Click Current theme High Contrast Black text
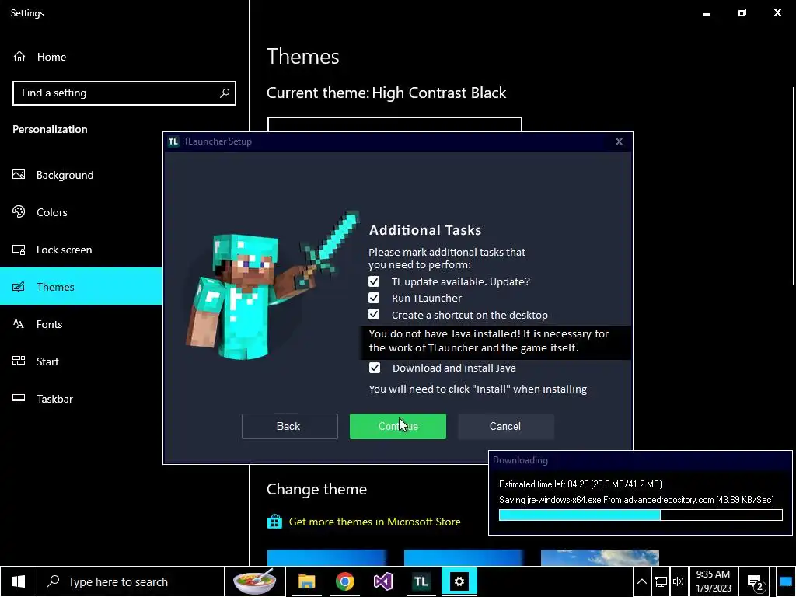 (386, 93)
